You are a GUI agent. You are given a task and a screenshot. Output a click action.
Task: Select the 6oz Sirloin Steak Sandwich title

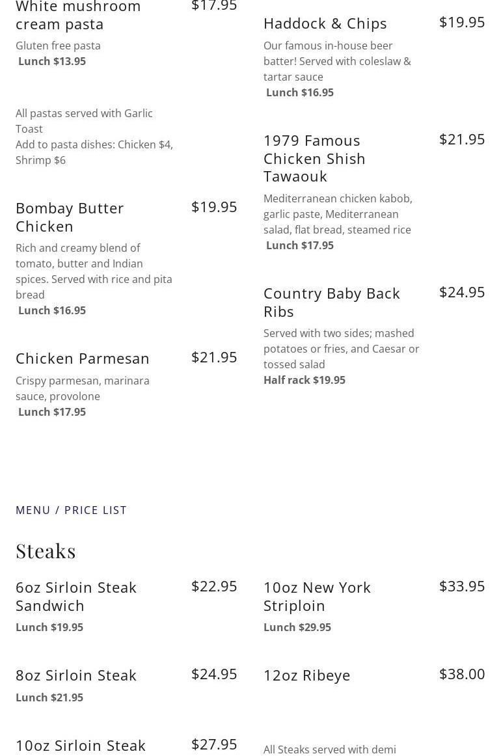76,596
